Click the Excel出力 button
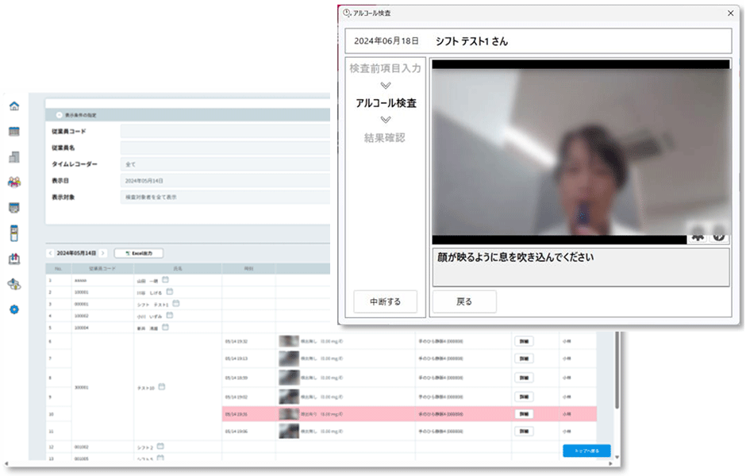Viewport: 746px width, 476px height. 138,253
